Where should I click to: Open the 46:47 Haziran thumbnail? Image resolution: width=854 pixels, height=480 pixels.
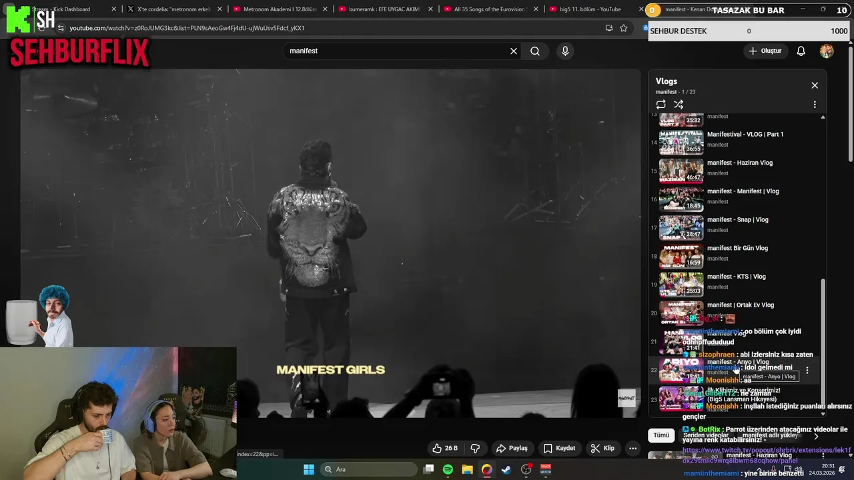[x=681, y=171]
